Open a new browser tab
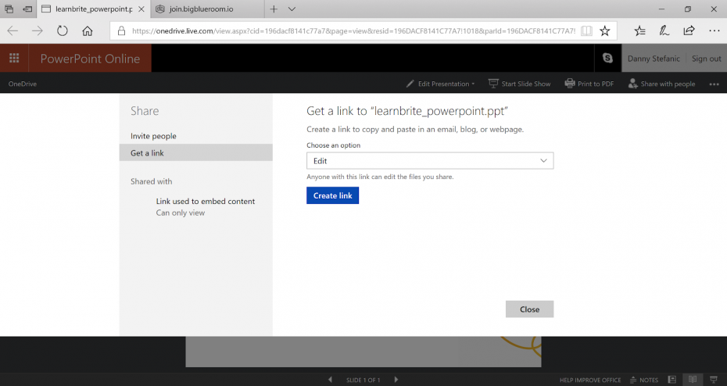Image resolution: width=727 pixels, height=386 pixels. [x=274, y=9]
